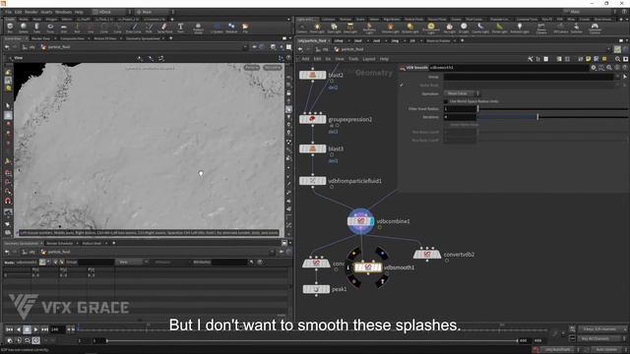Open the File menu
Image resolution: width=630 pixels, height=354 pixels.
[9, 12]
